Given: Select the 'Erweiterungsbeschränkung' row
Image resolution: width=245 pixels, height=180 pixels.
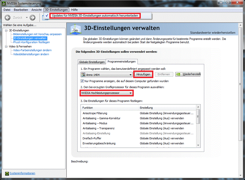Looking at the screenshot, I should click(138, 143).
